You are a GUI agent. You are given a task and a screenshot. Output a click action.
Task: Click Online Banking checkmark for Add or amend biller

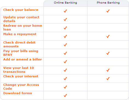tap(65, 62)
